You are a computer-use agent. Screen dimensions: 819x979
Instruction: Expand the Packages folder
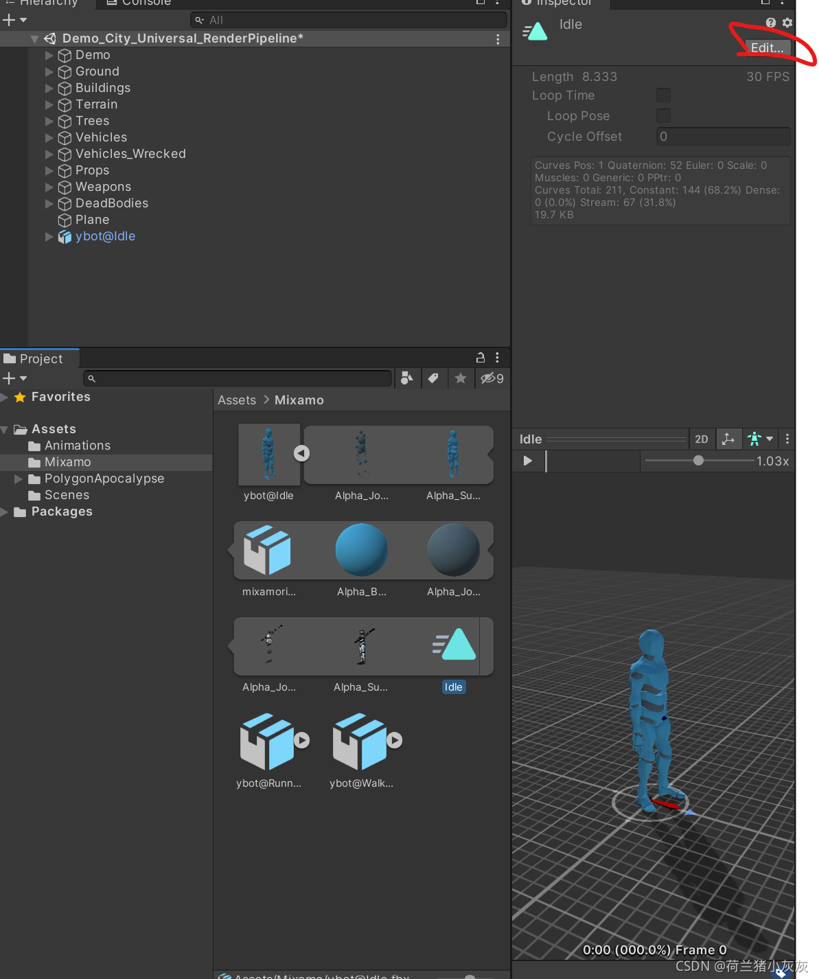point(5,512)
